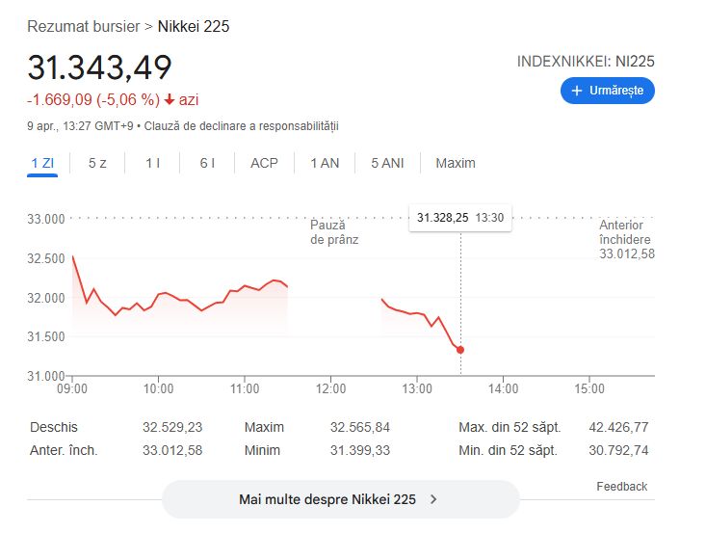Viewport: 706px width, 533px height.
Task: Switch chart to 5 ANI tab
Action: point(387,163)
